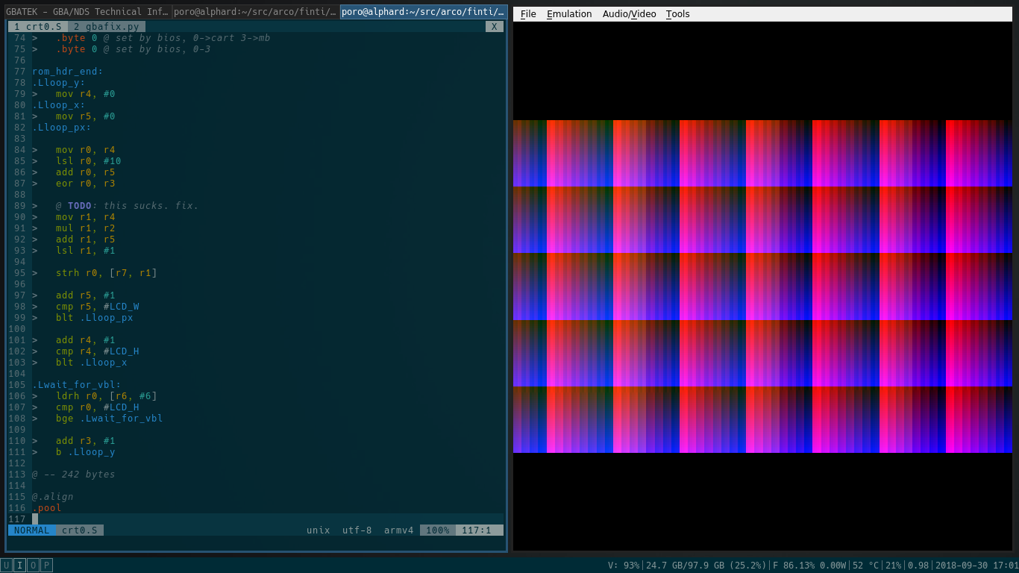Click the '.byte 0' line with 0->cart comment
The width and height of the screenshot is (1019, 573).
[163, 37]
